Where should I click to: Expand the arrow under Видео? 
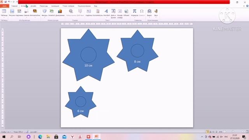[149, 17]
